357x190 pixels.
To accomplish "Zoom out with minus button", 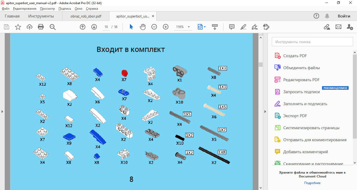I will [154, 27].
